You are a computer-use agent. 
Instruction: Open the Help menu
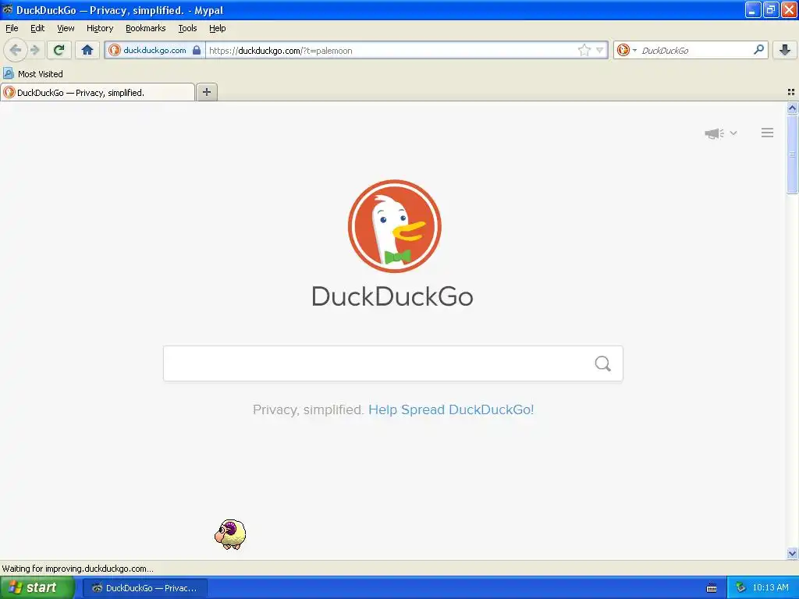click(217, 28)
